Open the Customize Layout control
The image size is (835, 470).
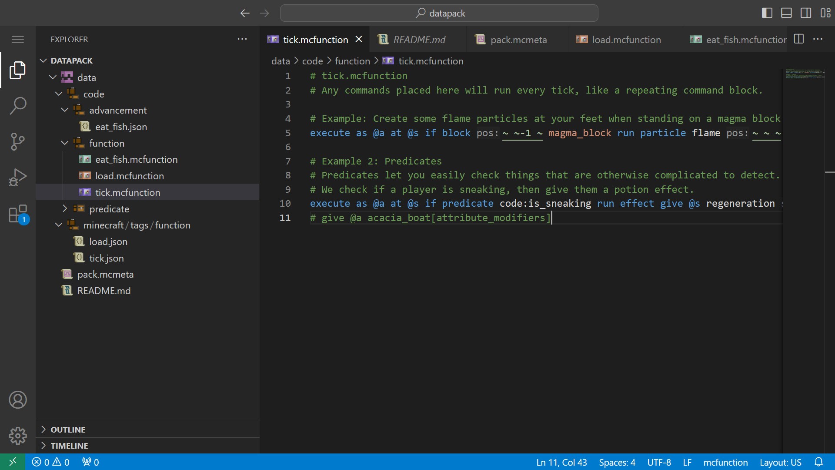tap(825, 13)
